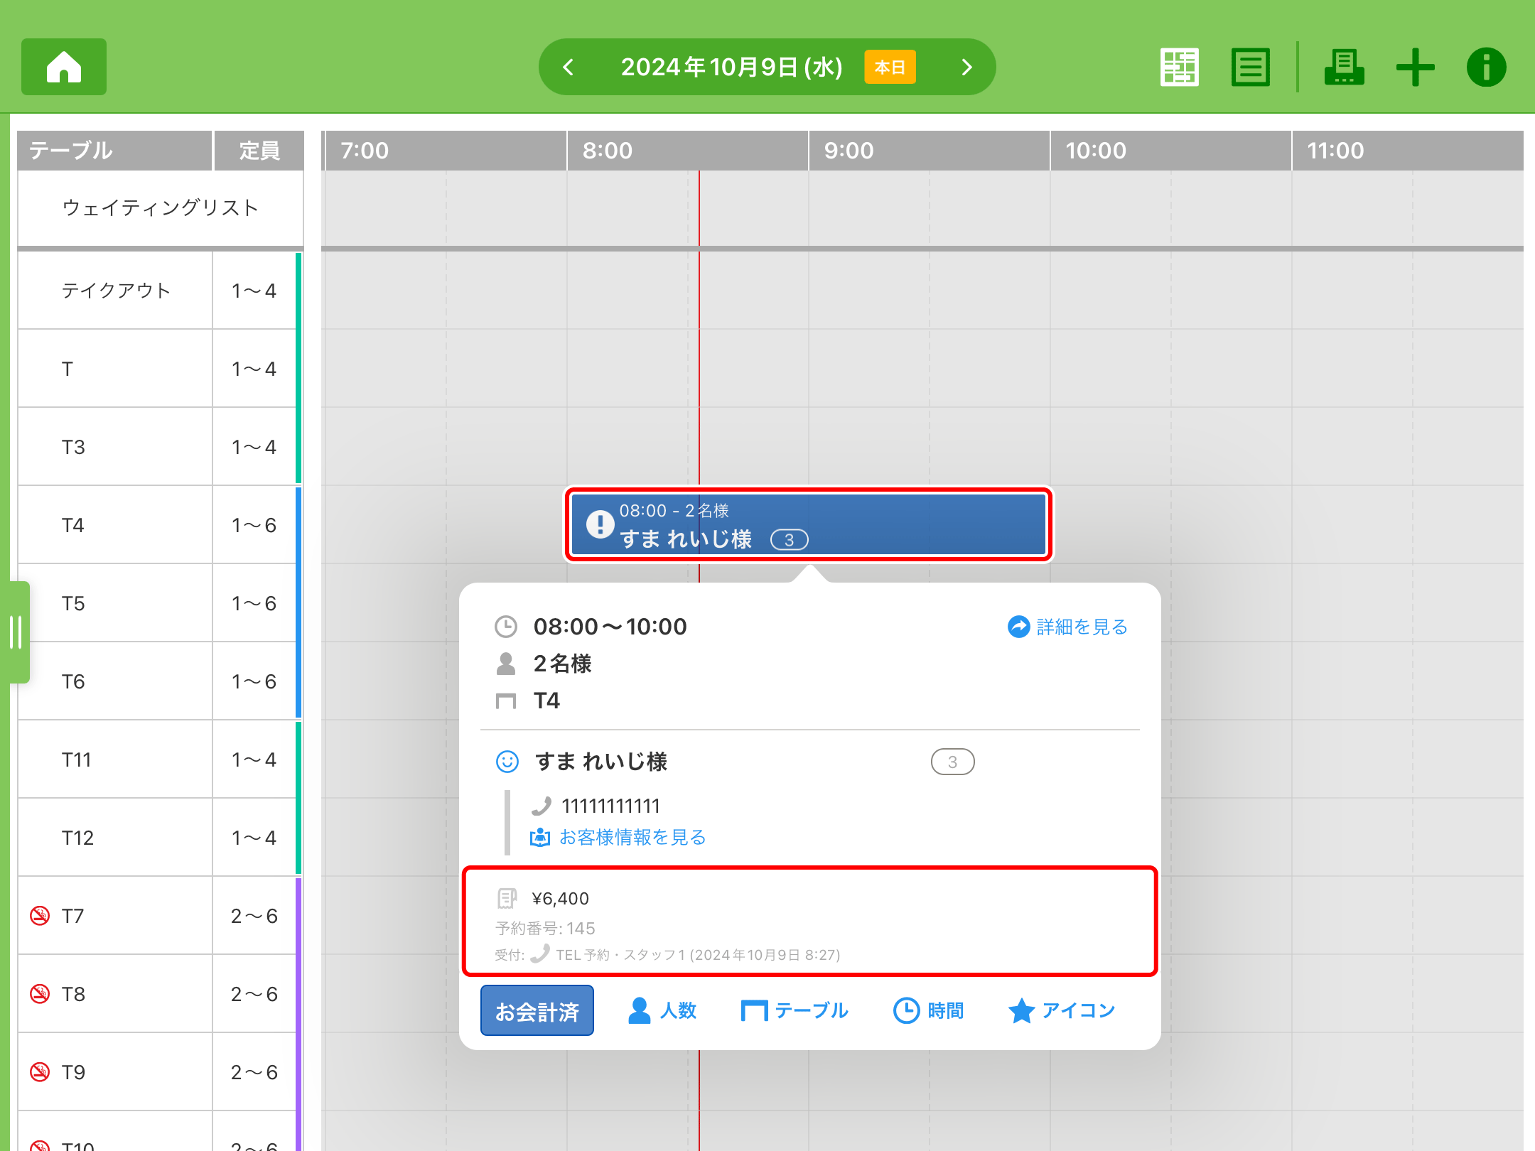Open the cash register icon
The image size is (1535, 1151).
[x=1343, y=67]
